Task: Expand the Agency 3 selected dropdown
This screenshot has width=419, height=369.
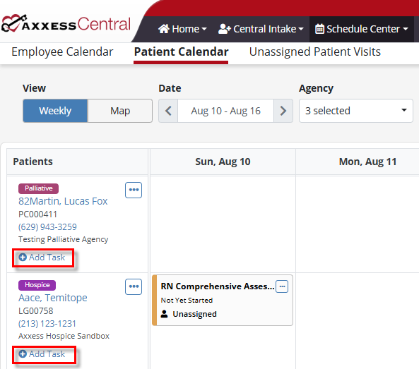Action: click(x=356, y=111)
